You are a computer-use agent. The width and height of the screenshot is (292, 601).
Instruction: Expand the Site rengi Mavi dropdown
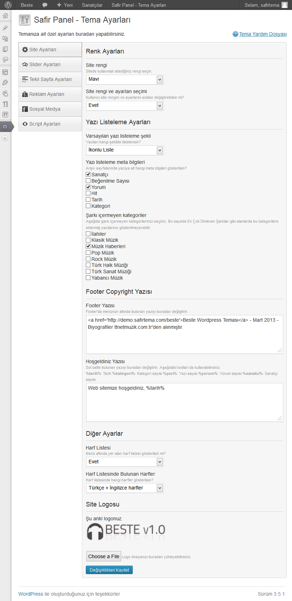pyautogui.click(x=125, y=79)
